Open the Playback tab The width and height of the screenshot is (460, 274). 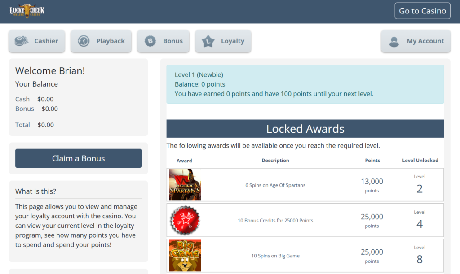tap(101, 41)
